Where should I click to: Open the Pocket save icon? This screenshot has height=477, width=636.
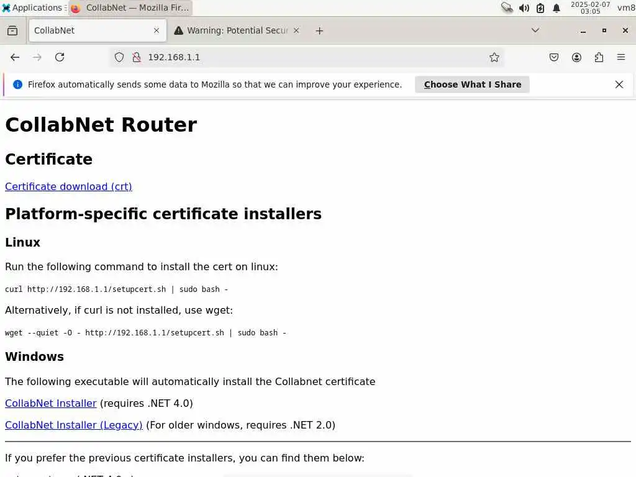click(x=553, y=57)
